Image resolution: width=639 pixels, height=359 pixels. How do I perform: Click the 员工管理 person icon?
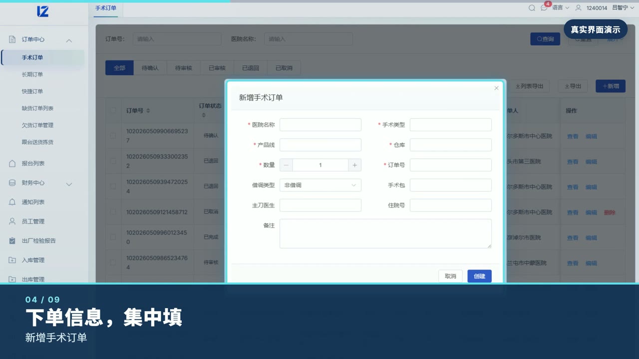12,221
